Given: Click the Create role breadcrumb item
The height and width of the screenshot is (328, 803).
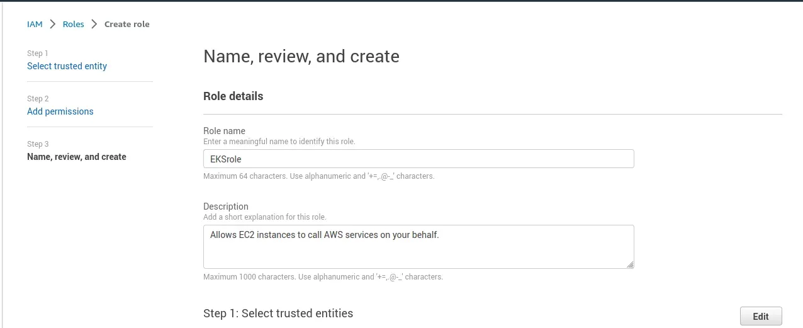Looking at the screenshot, I should (x=126, y=24).
